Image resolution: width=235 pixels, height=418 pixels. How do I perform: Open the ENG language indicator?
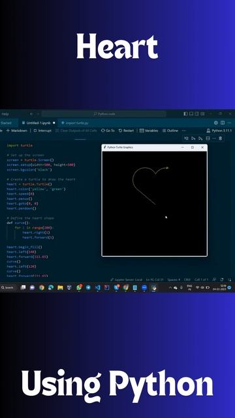189,287
